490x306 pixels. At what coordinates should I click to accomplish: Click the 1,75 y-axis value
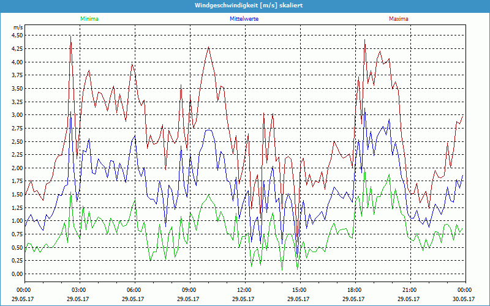(x=18, y=181)
